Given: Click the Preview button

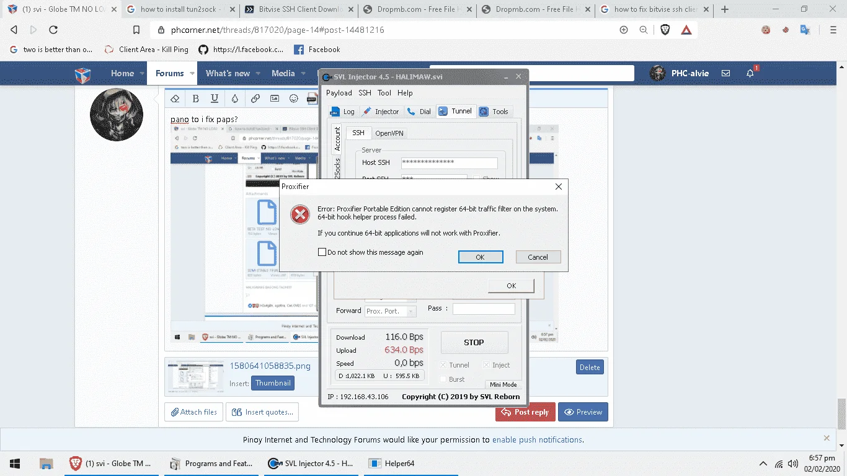Looking at the screenshot, I should (583, 412).
